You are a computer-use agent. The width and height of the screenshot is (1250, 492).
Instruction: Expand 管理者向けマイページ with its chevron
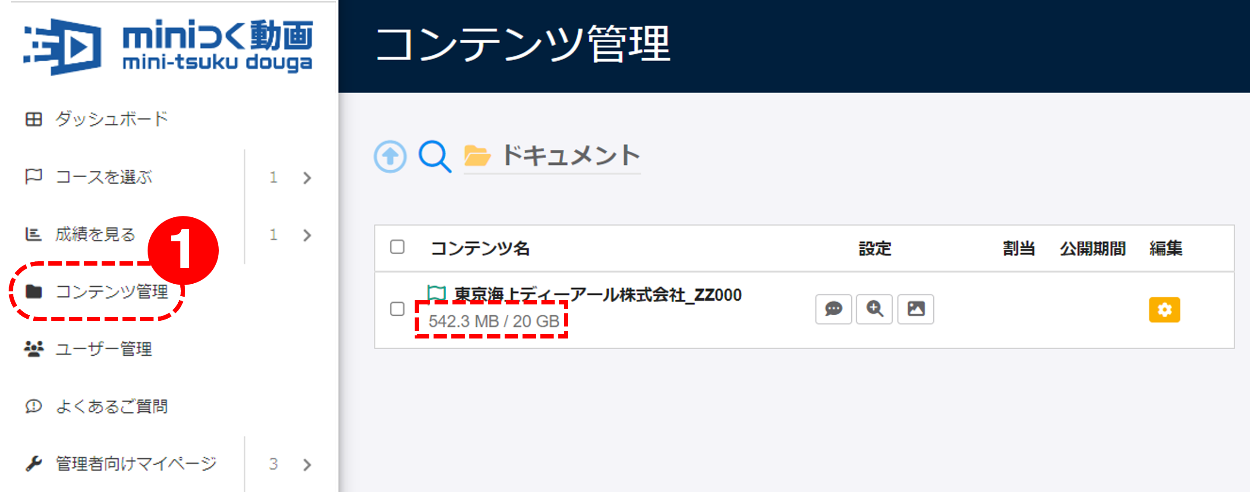pos(307,464)
